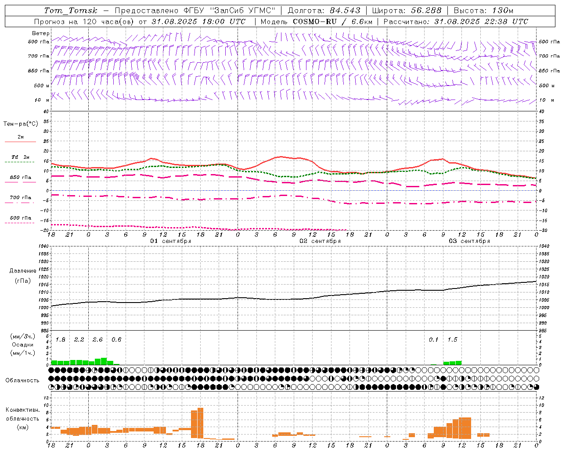Click the (мм/3ч.) units label

23,336
